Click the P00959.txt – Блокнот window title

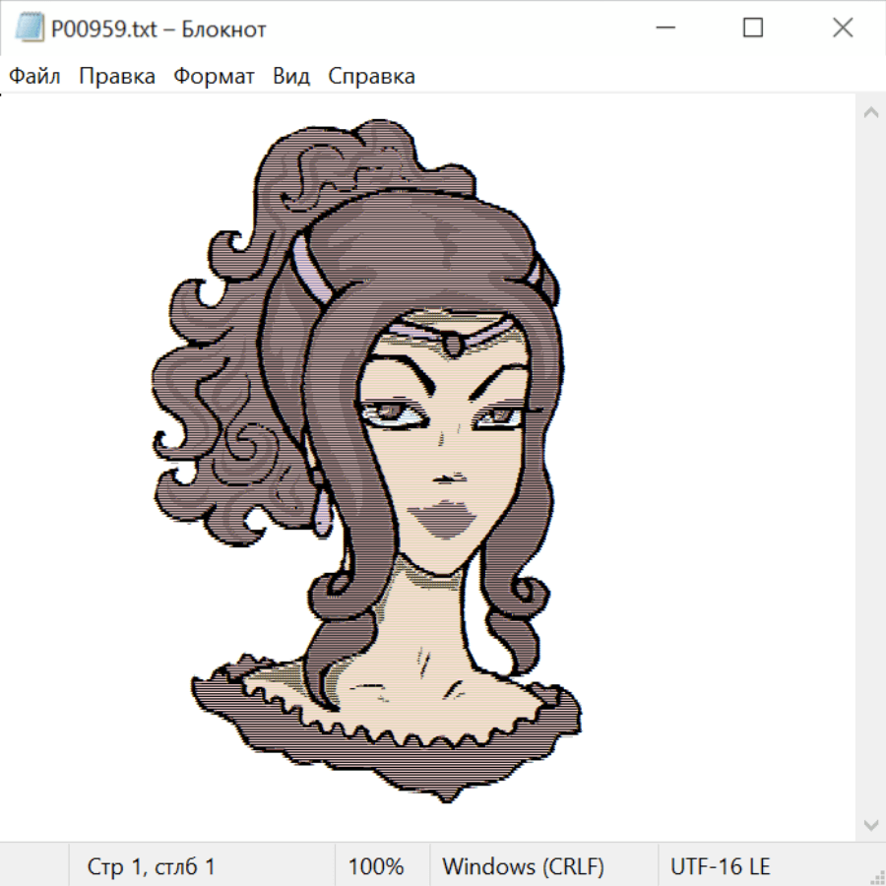click(x=158, y=29)
